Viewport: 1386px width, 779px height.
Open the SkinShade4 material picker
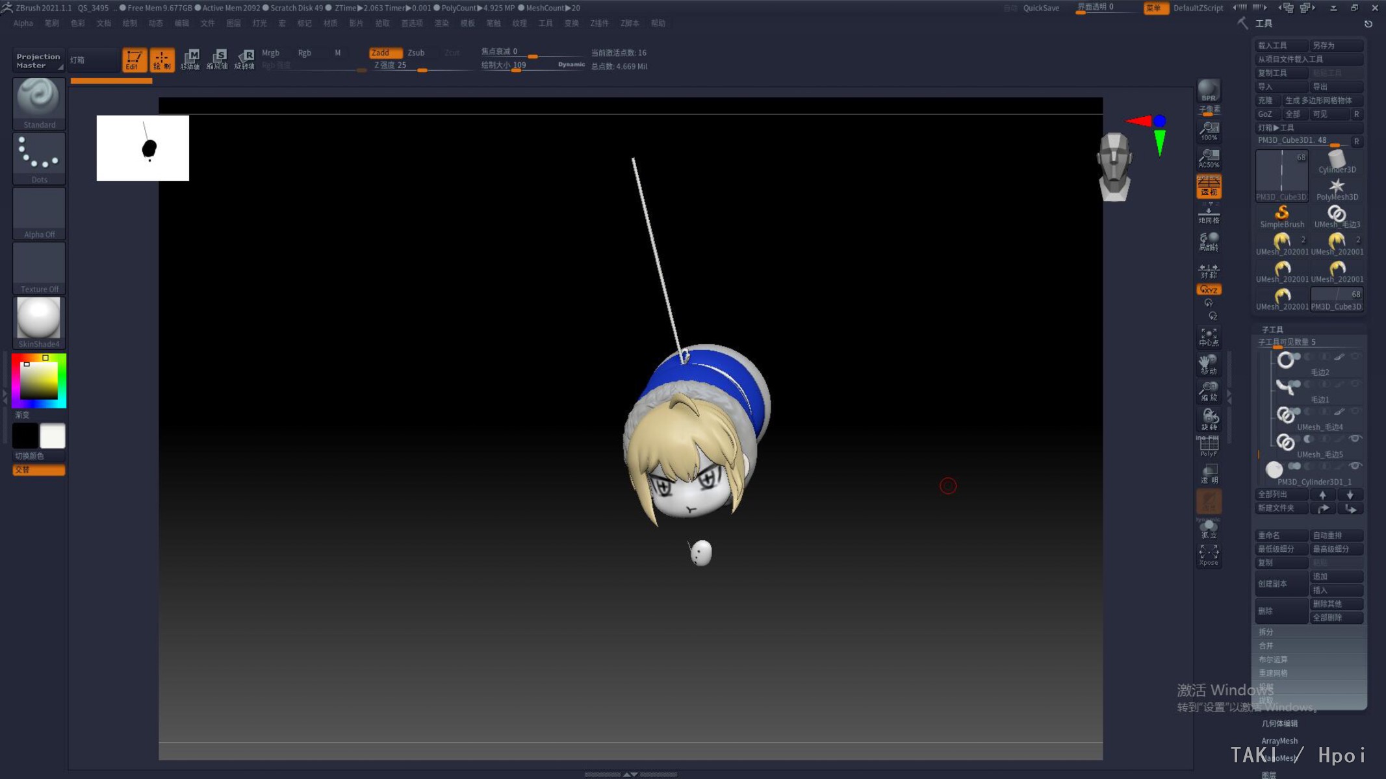[x=39, y=323]
